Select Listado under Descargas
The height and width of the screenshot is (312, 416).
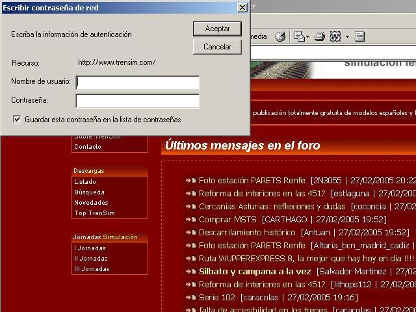tap(85, 182)
